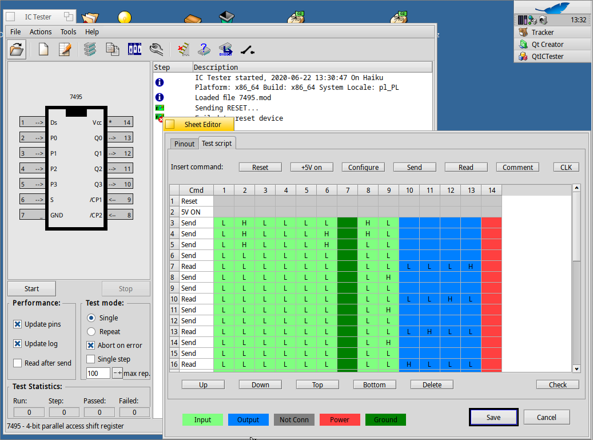This screenshot has width=593, height=440.
Task: Click the open folder toolbar icon
Action: click(17, 50)
